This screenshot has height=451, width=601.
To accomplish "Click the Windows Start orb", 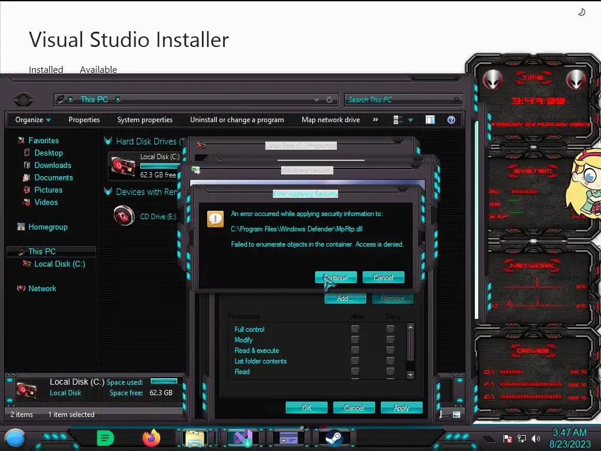I will pyautogui.click(x=16, y=438).
